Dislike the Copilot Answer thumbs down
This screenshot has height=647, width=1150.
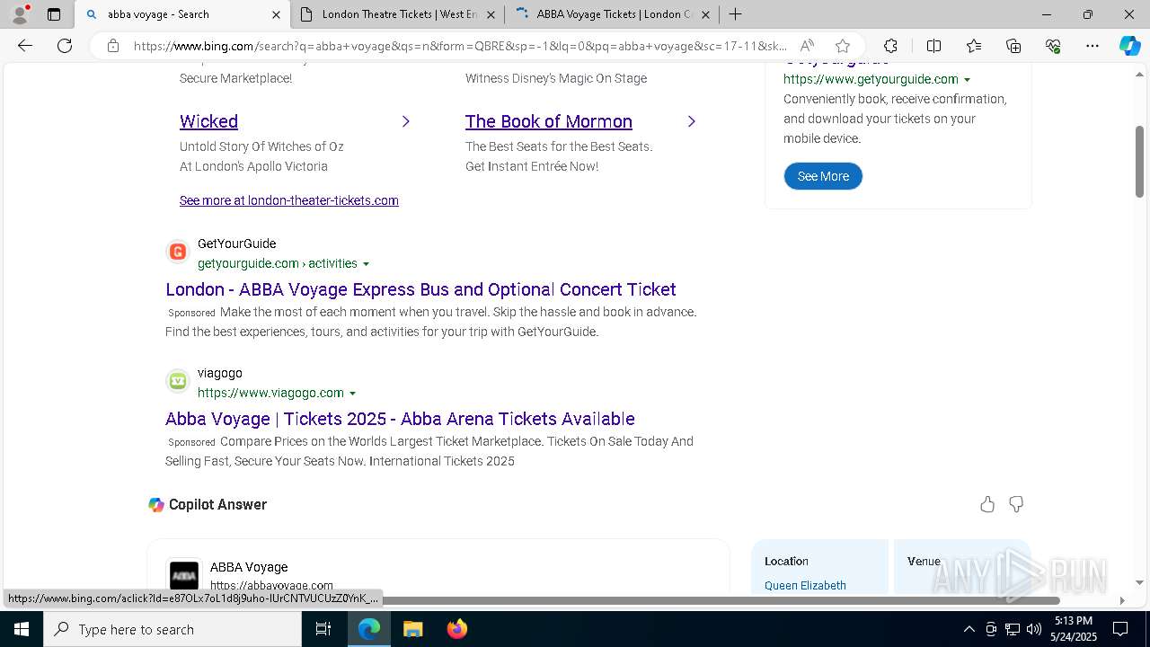coord(1016,504)
